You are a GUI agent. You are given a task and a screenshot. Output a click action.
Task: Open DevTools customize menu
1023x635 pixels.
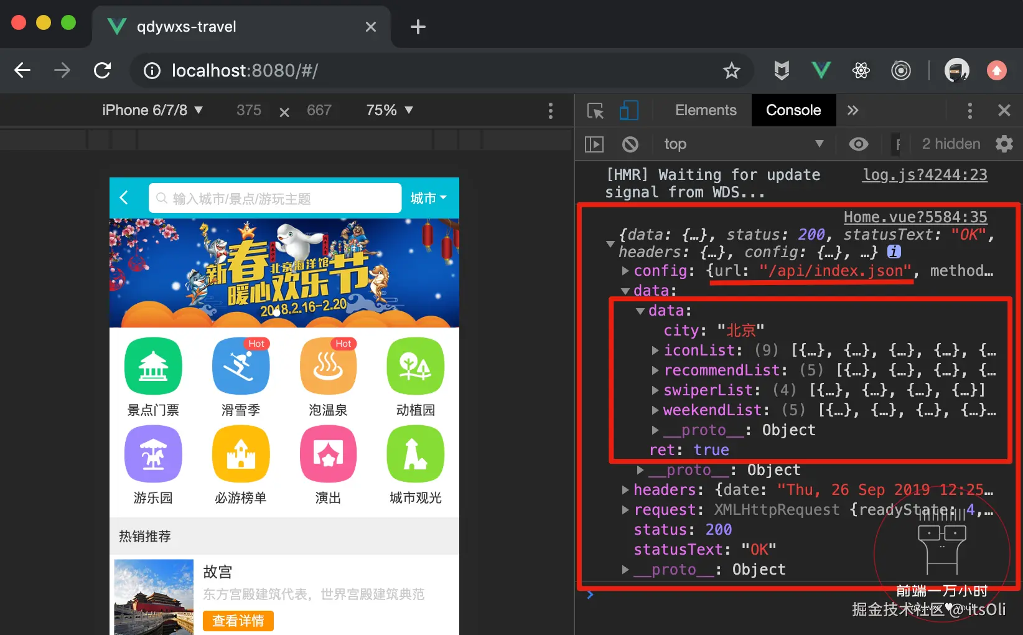(x=969, y=111)
